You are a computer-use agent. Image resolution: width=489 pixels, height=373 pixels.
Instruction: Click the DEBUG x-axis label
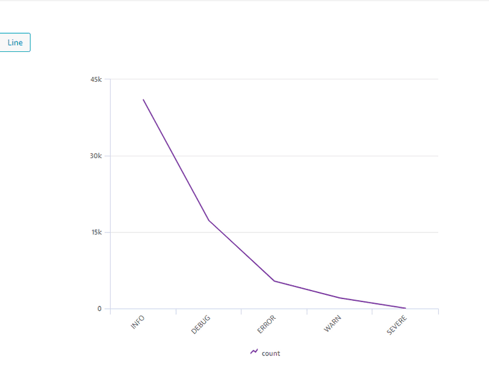tap(201, 324)
